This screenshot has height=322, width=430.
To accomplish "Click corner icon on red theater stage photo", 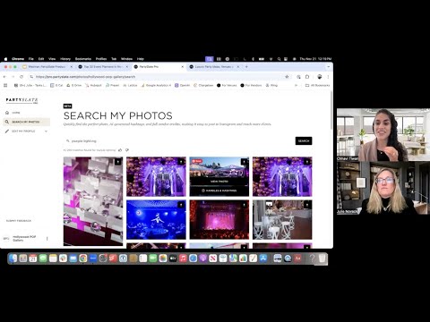I will tap(244, 205).
